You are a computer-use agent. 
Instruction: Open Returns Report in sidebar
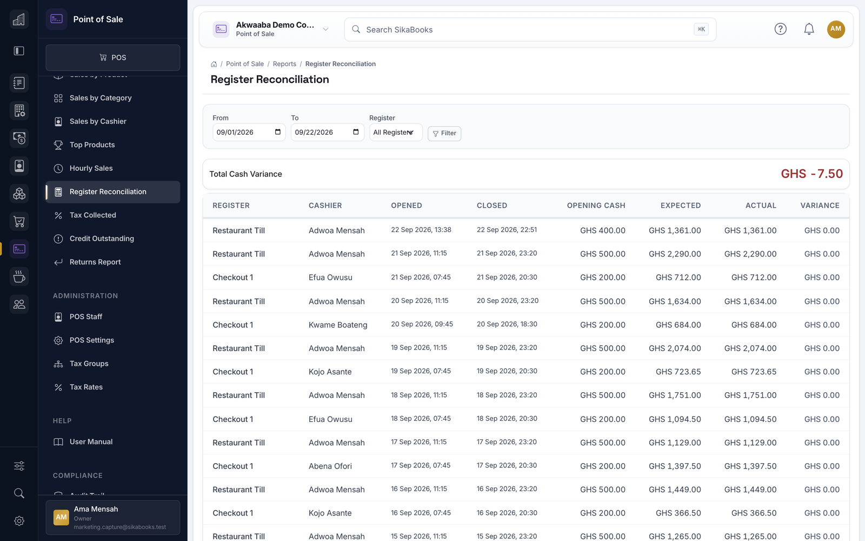pyautogui.click(x=112, y=262)
